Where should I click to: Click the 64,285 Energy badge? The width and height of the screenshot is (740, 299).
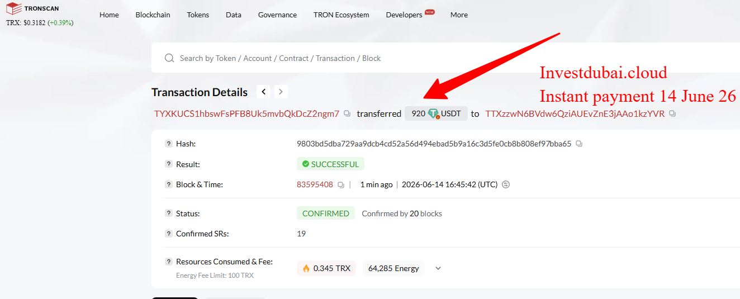coord(393,268)
